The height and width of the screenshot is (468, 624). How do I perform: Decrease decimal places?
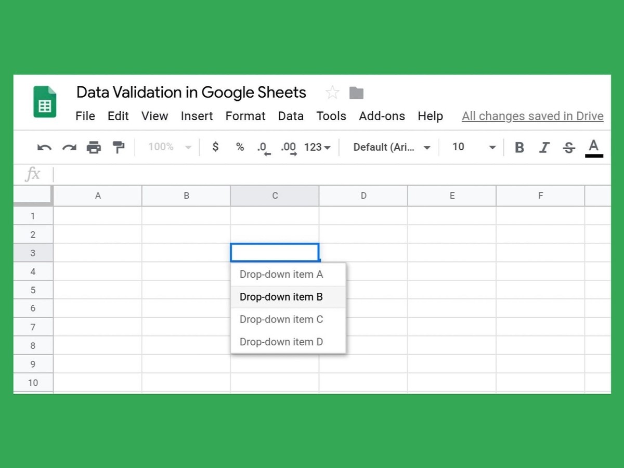coord(264,148)
